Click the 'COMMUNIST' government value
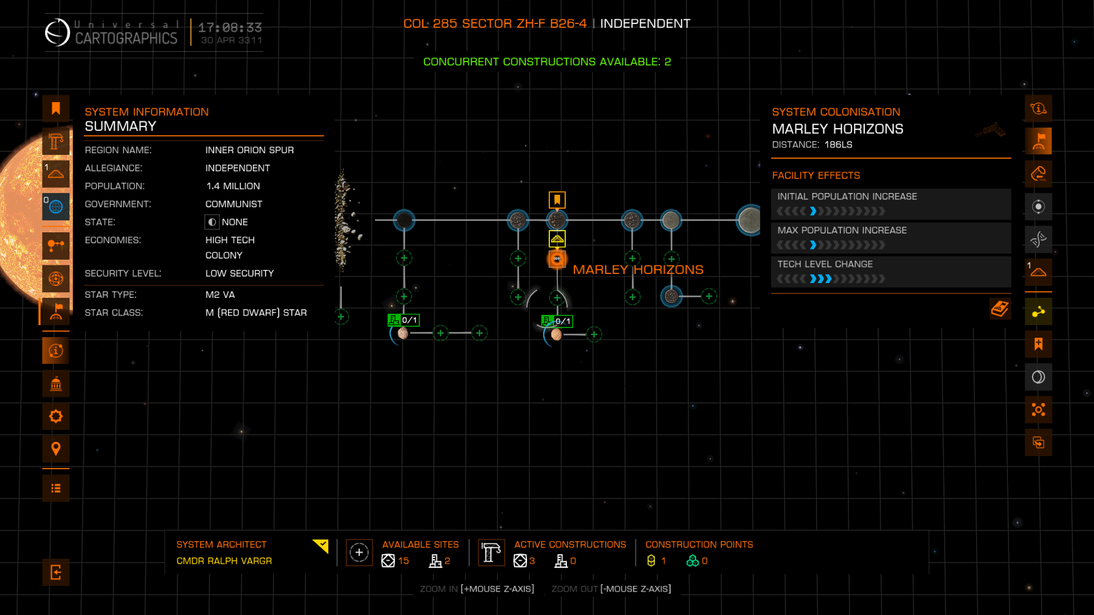 tap(234, 204)
